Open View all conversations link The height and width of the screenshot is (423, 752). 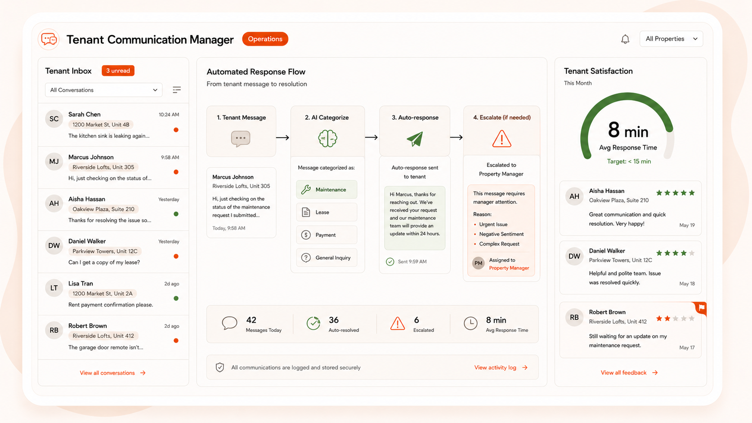[x=112, y=373]
